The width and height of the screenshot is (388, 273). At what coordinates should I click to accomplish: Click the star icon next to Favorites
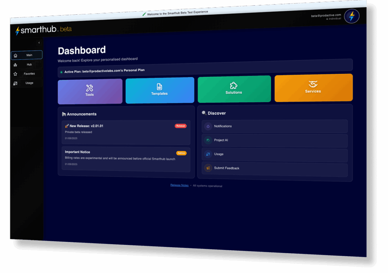coord(16,74)
